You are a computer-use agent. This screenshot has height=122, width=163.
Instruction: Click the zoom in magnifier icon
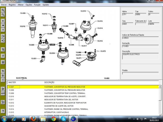pos(3,10)
